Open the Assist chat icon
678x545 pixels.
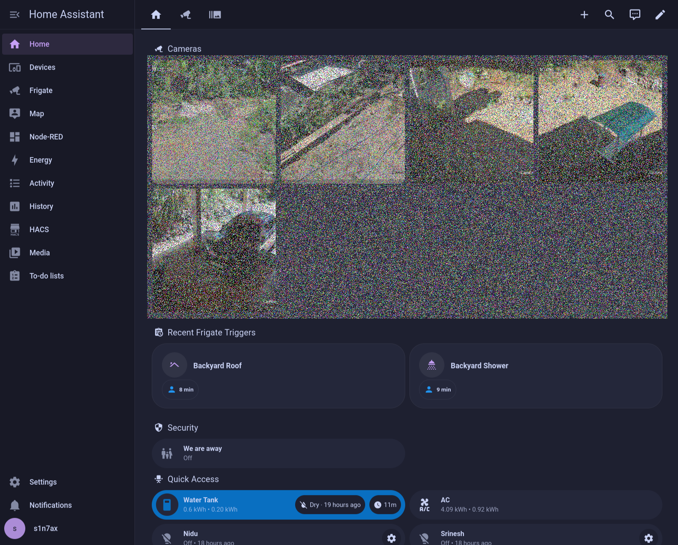click(x=635, y=15)
